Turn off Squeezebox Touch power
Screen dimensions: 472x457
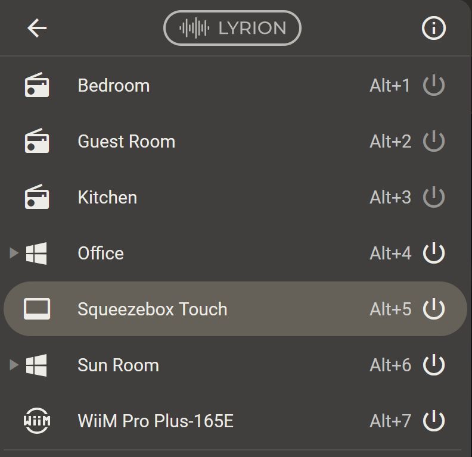433,309
